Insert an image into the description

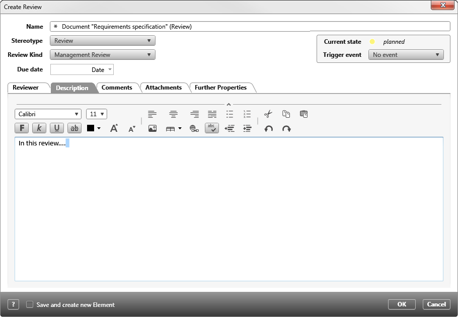click(152, 129)
